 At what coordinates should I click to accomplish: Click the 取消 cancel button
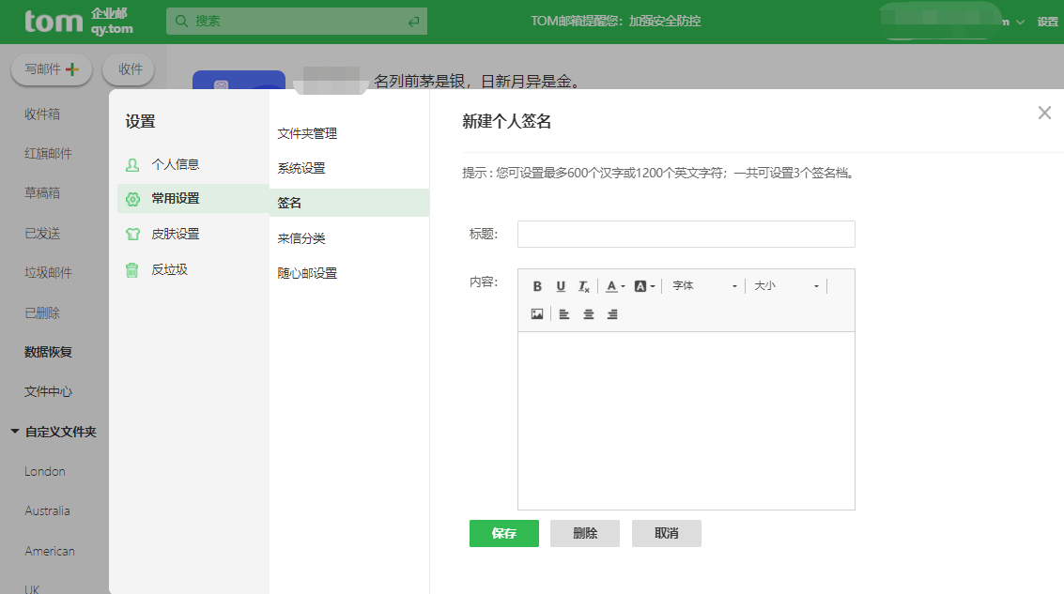pos(667,534)
